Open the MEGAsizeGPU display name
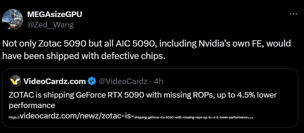The width and height of the screenshot is (304, 133). pos(55,14)
